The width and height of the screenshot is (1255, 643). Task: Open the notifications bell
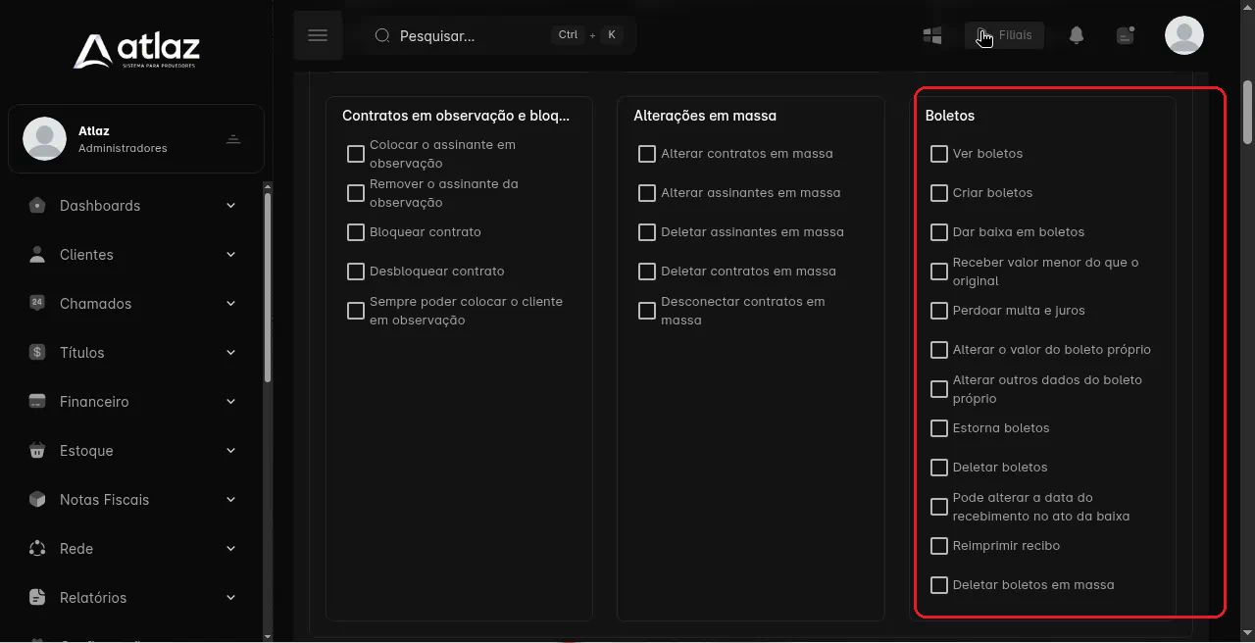[1077, 35]
